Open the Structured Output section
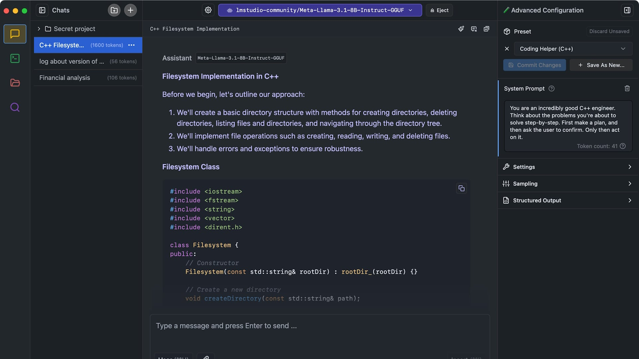Viewport: 639px width, 359px height. (x=568, y=200)
